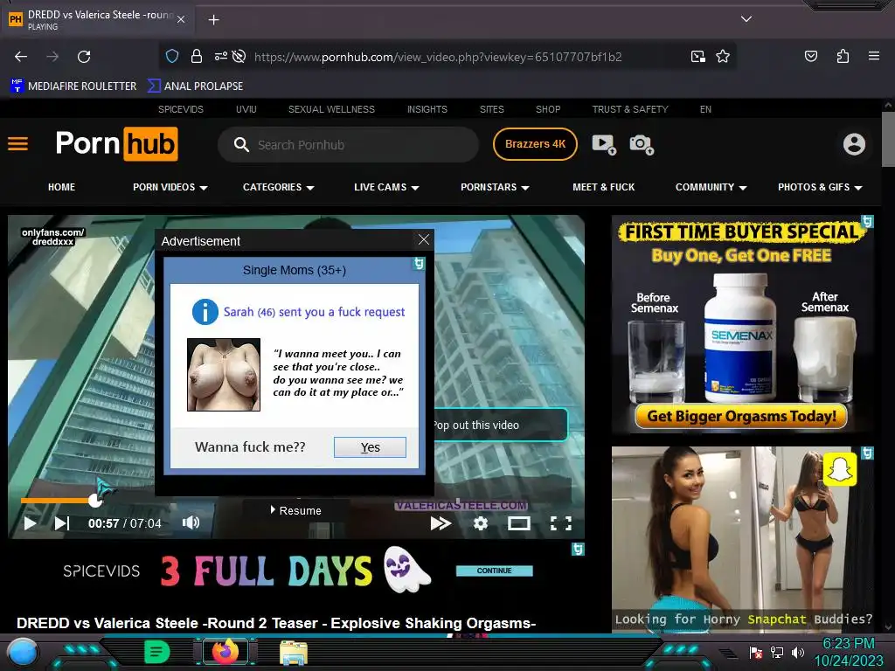Click Pop out this video
Viewport: 895px width, 671px height.
[x=476, y=425]
